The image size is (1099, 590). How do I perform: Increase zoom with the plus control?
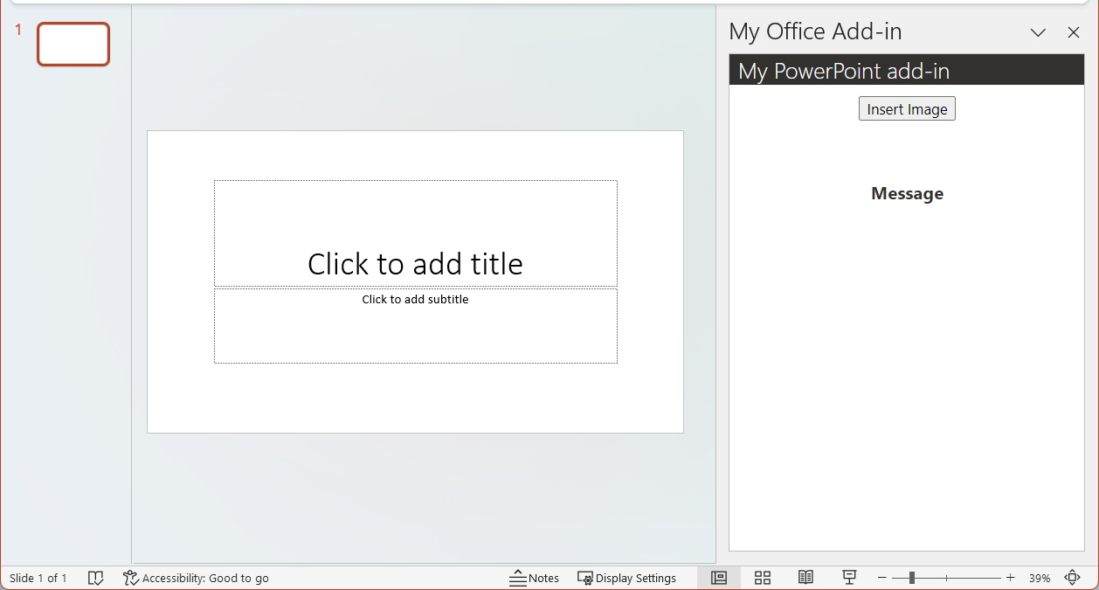click(1011, 578)
